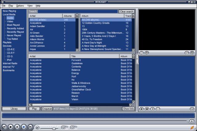Click the eject/open file button
This screenshot has width=197, height=131.
tap(192, 121)
